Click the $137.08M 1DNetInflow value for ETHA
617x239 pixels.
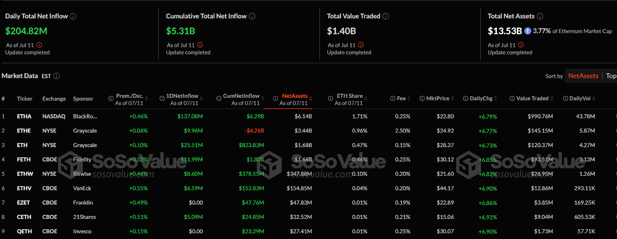point(190,116)
